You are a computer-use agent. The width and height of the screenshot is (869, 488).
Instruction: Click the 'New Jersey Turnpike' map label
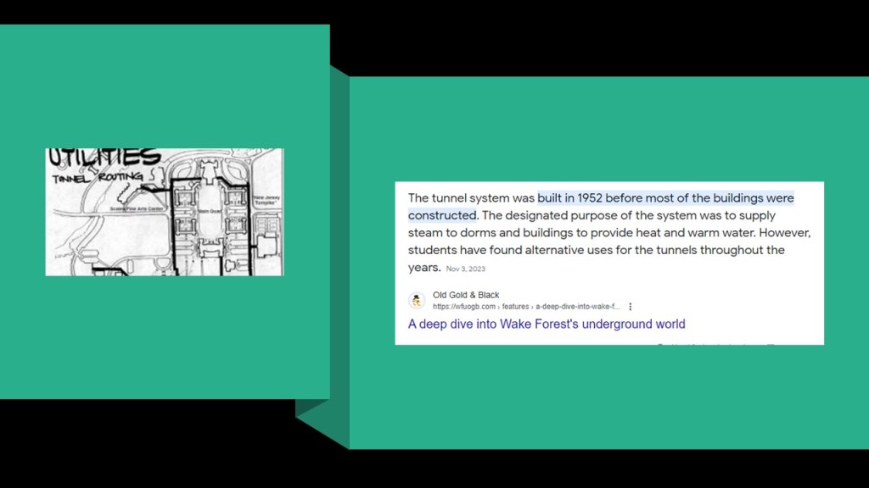(x=266, y=201)
